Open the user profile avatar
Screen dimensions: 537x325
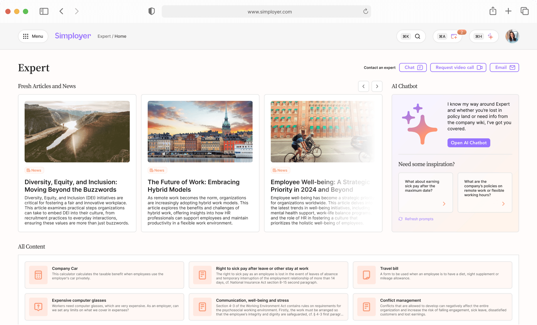pyautogui.click(x=512, y=36)
